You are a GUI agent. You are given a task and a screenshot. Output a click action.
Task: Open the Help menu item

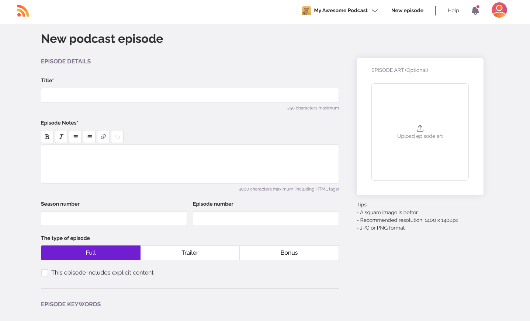click(453, 10)
